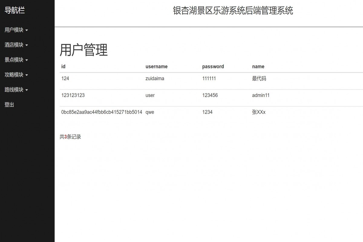Click the 用户管理 page heading
The image size is (363, 242).
[84, 51]
